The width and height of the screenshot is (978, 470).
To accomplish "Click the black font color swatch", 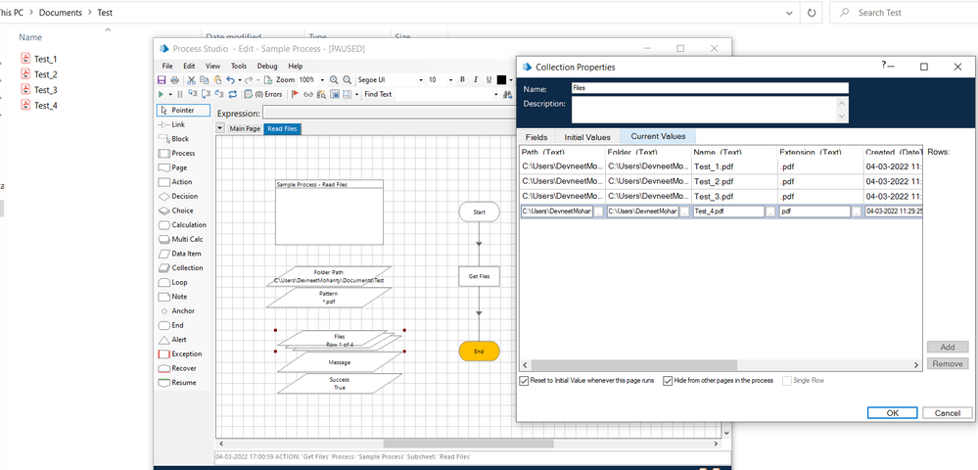I will tap(501, 80).
